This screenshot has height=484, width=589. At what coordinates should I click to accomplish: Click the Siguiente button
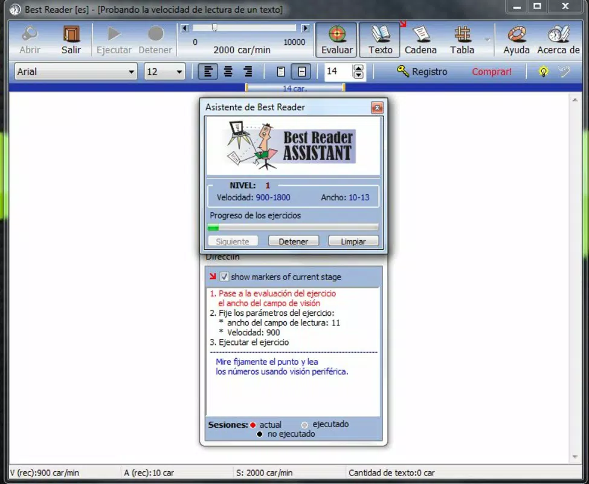233,241
